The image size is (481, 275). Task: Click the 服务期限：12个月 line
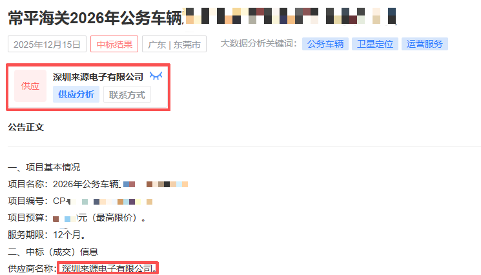(x=46, y=235)
